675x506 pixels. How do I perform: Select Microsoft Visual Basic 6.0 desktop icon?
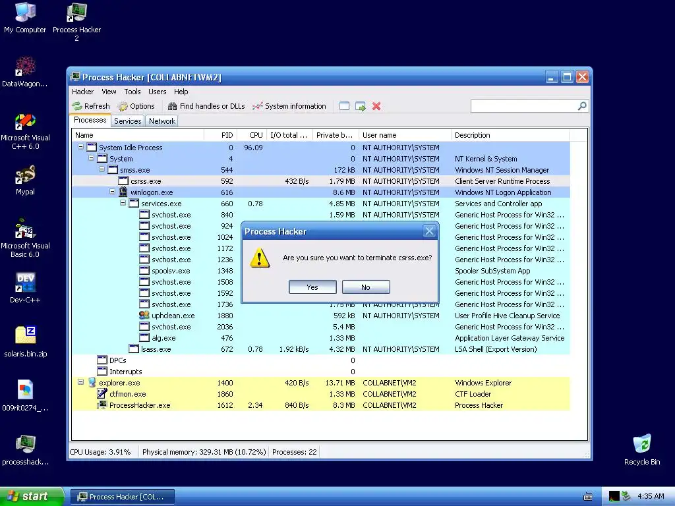25,239
